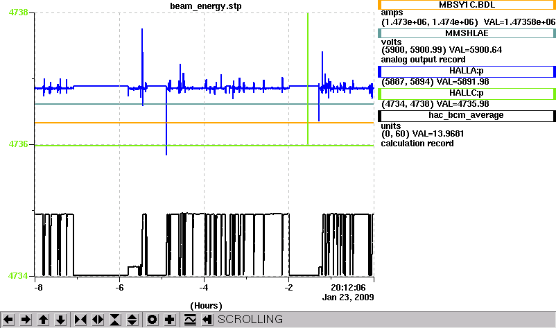Zoom out horizontally using the outward triangles icon
556x328 pixels.
pos(98,320)
